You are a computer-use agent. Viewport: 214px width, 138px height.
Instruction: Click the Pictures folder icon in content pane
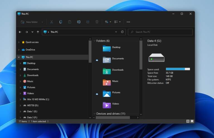tap(107, 94)
